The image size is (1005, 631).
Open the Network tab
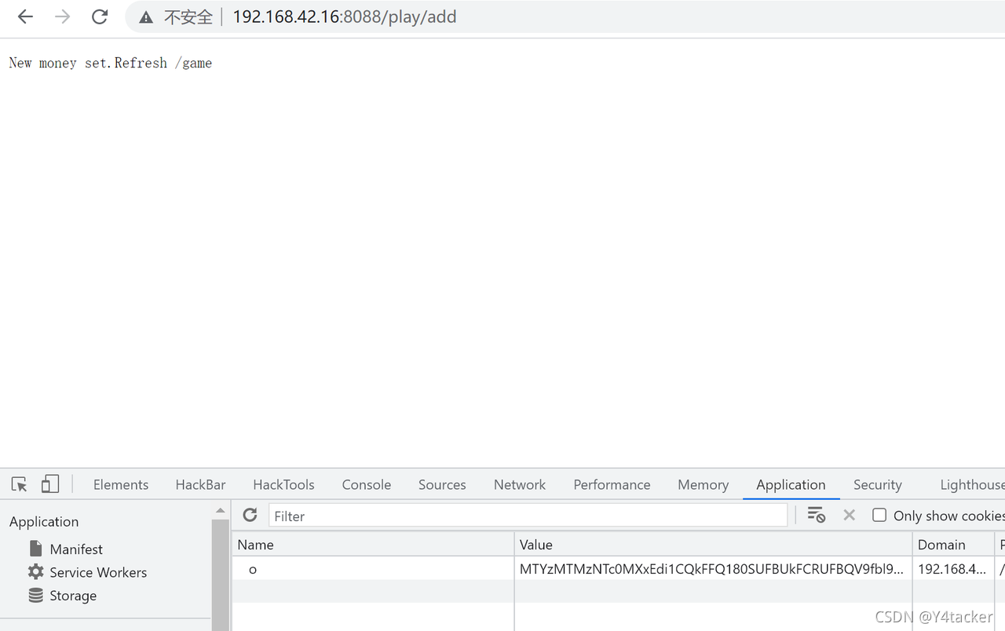click(x=520, y=484)
